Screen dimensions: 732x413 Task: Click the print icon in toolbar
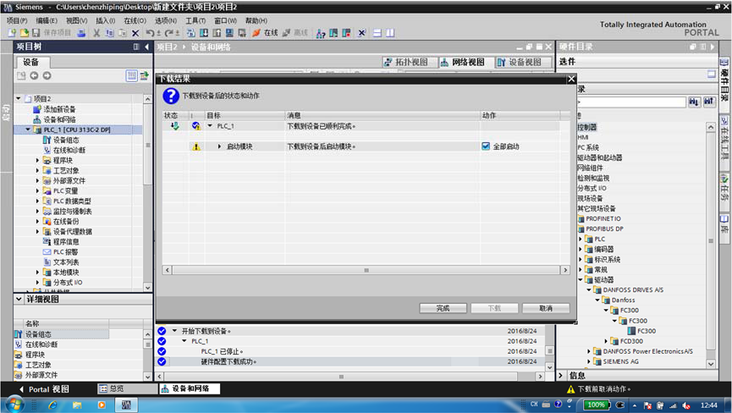tap(81, 33)
